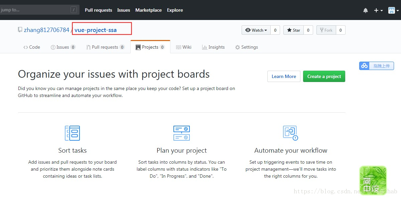
Task: Open the vue-project-ssa repository link
Action: coord(96,30)
